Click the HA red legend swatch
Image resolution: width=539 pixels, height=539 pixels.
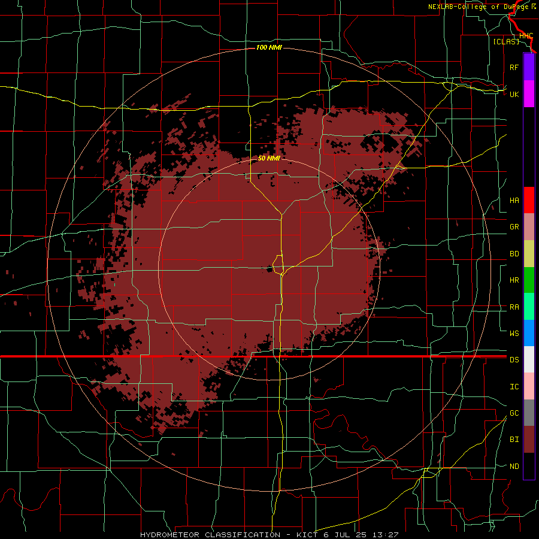point(529,200)
